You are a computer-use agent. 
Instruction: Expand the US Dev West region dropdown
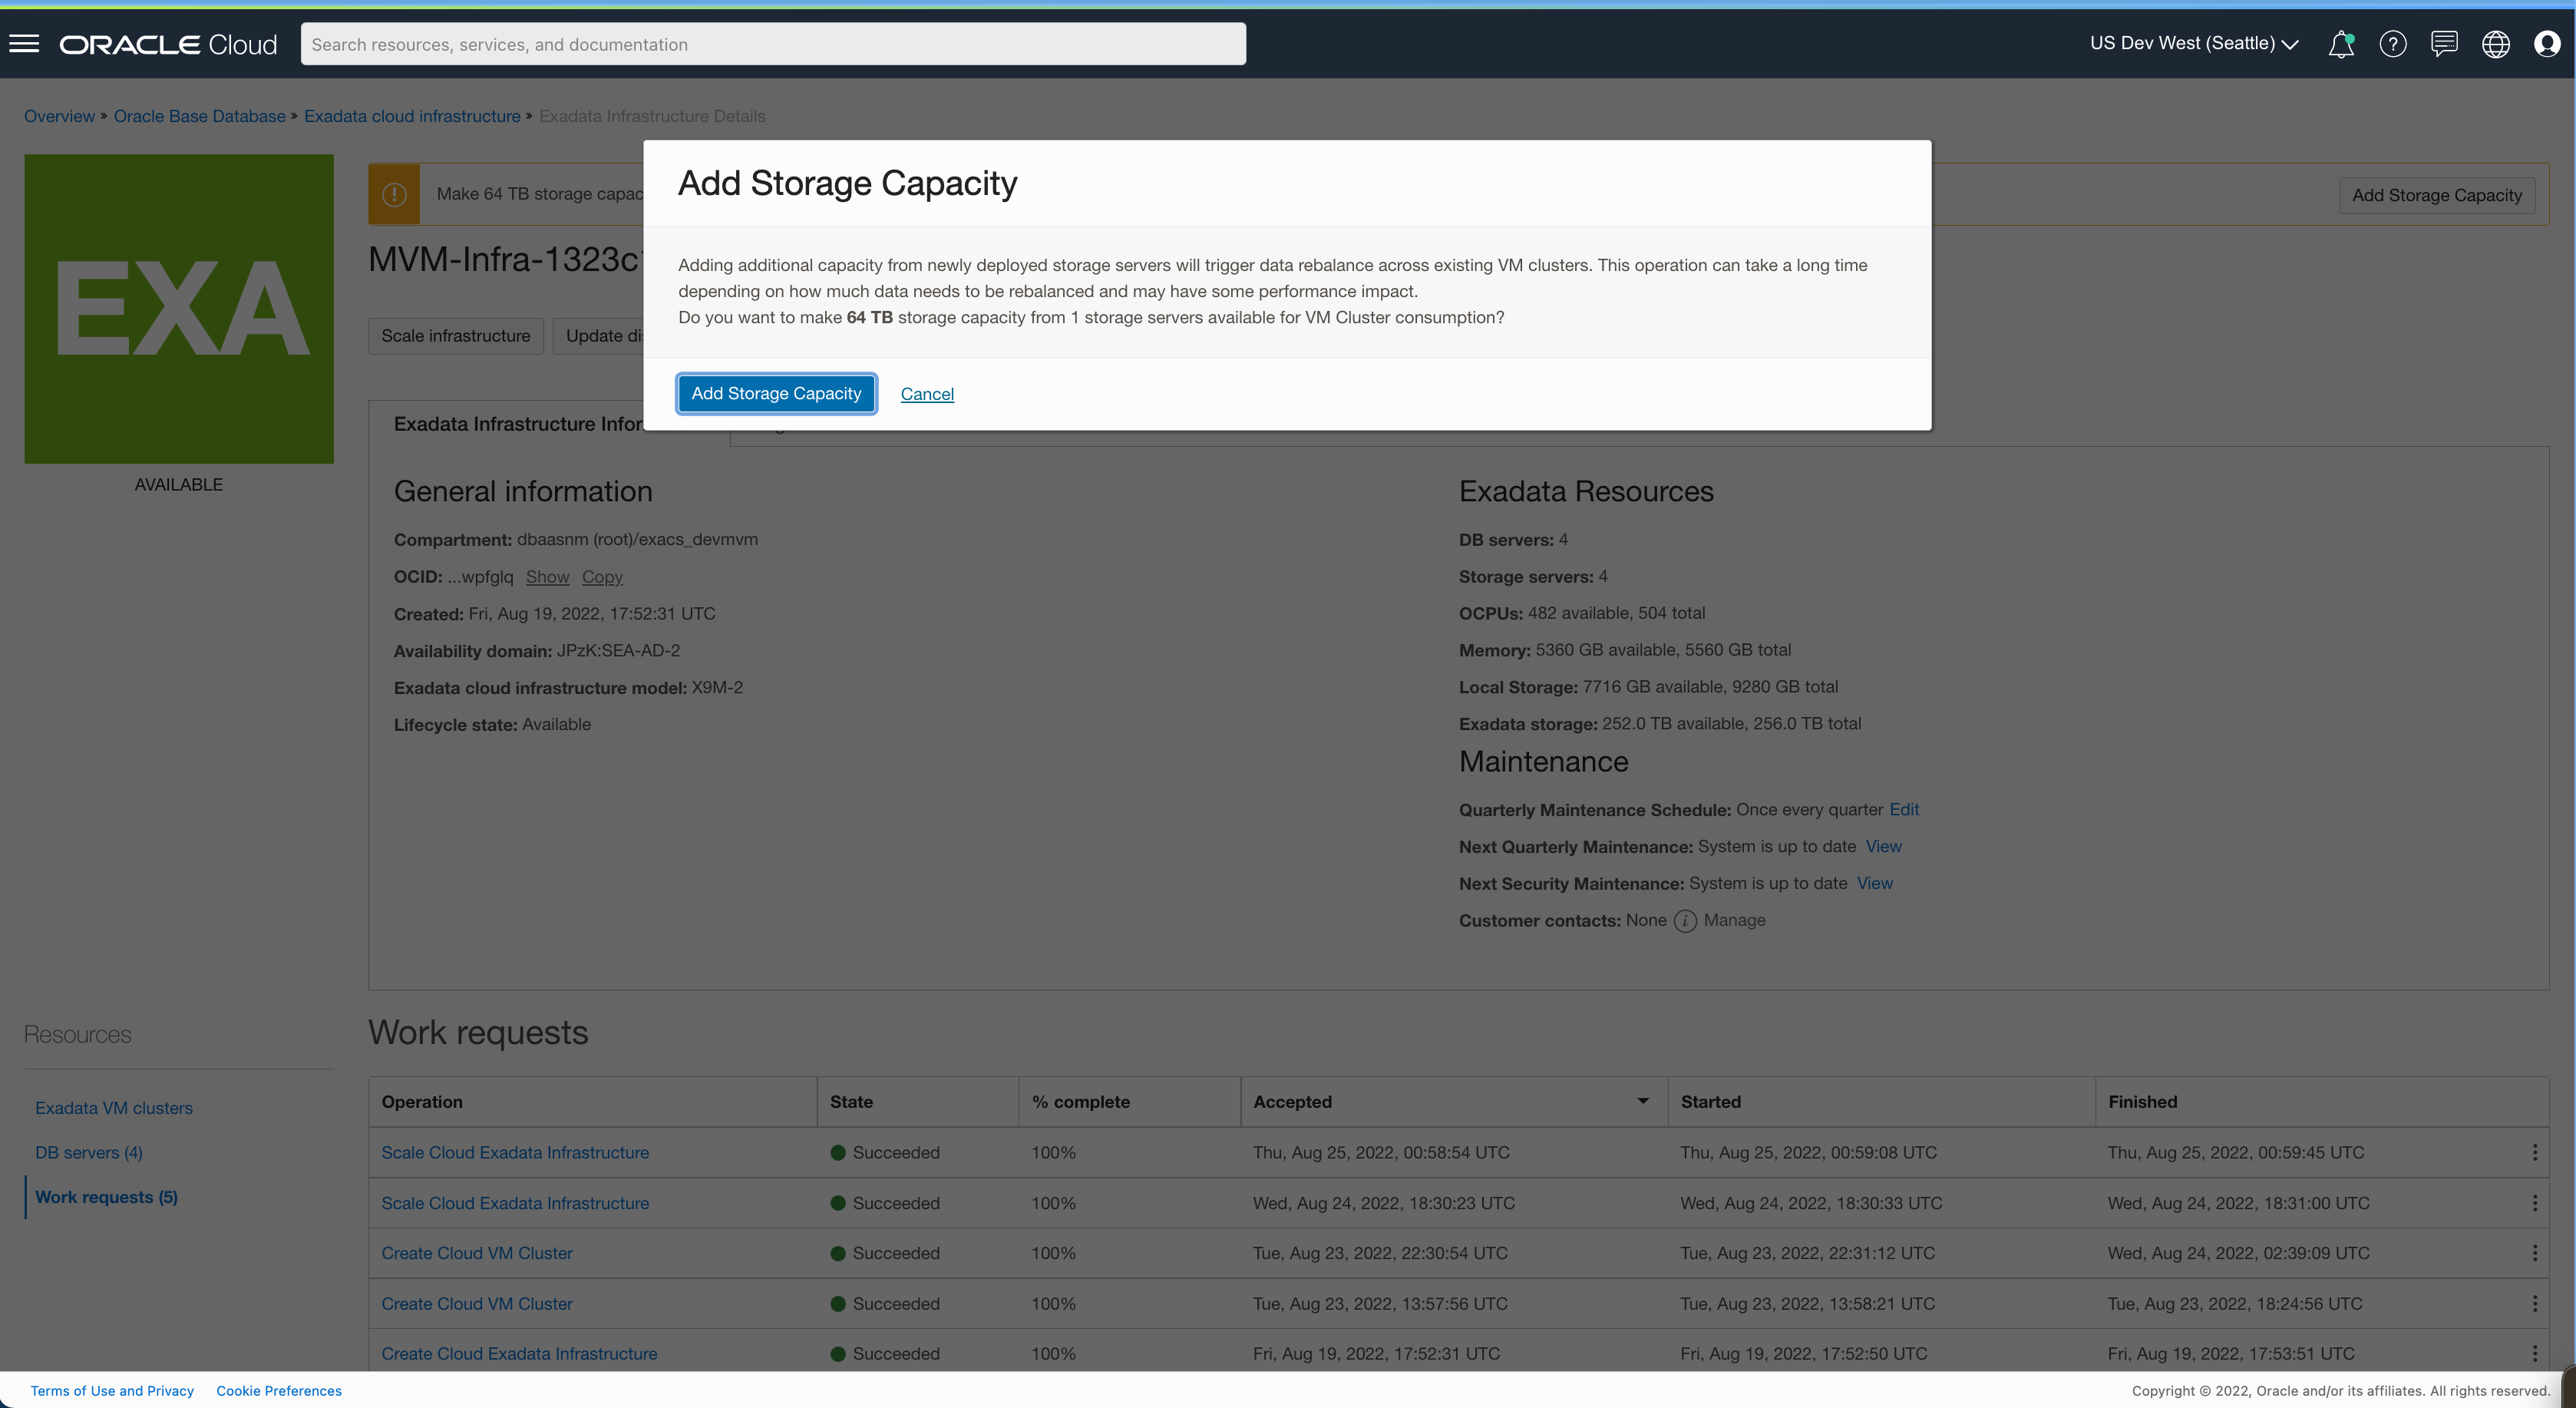coord(2194,44)
